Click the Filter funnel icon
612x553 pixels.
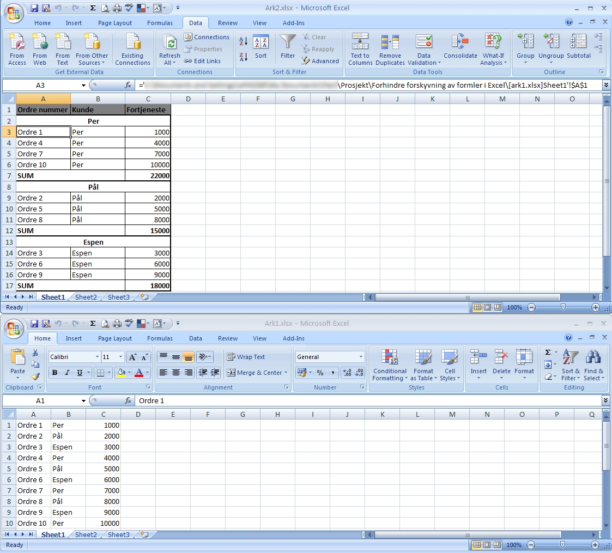coord(288,42)
